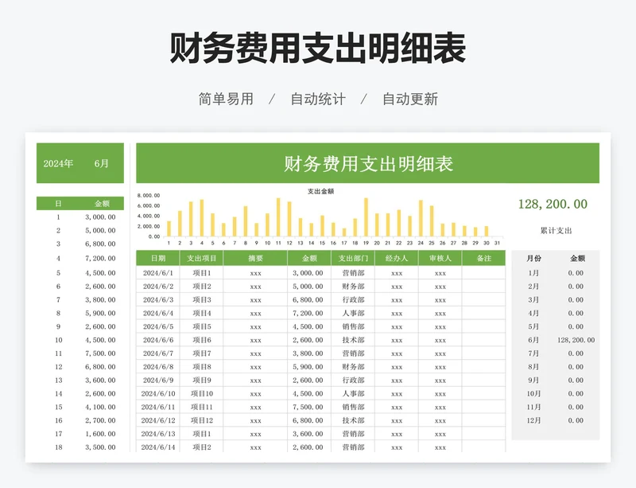Image resolution: width=636 pixels, height=488 pixels.
Task: Click 营销部 in the 2024/6/1 row
Action: (353, 273)
